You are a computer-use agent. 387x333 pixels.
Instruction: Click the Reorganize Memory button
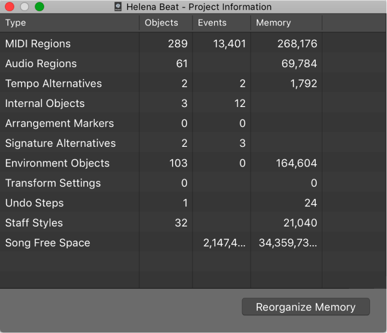(306, 307)
